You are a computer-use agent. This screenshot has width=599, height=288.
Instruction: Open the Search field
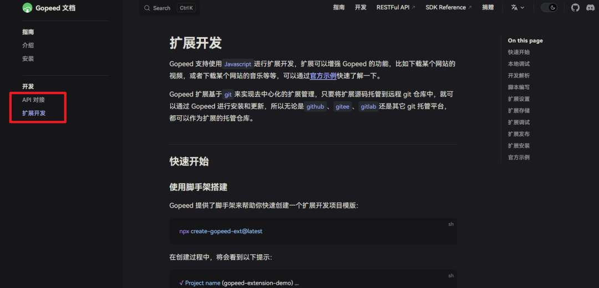[x=169, y=8]
